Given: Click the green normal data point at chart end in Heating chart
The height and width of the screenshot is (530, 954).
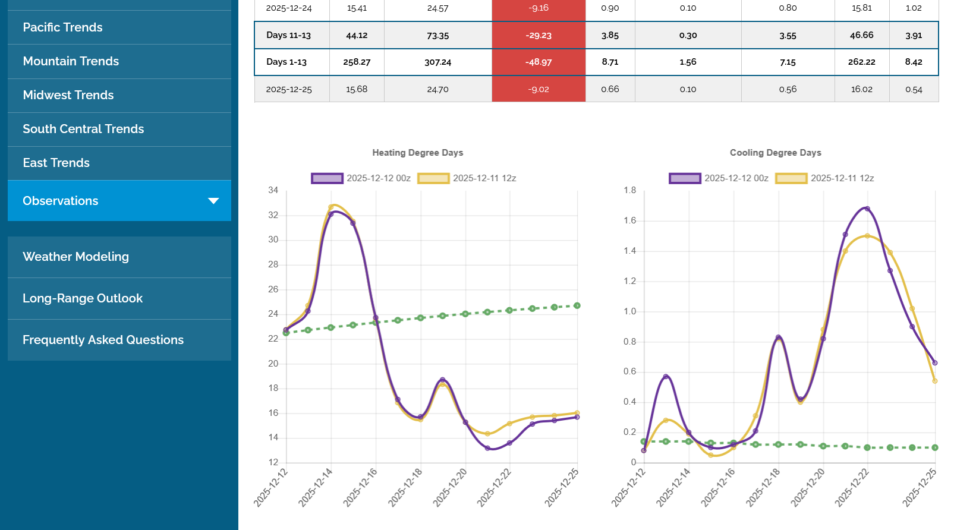Looking at the screenshot, I should coord(577,305).
